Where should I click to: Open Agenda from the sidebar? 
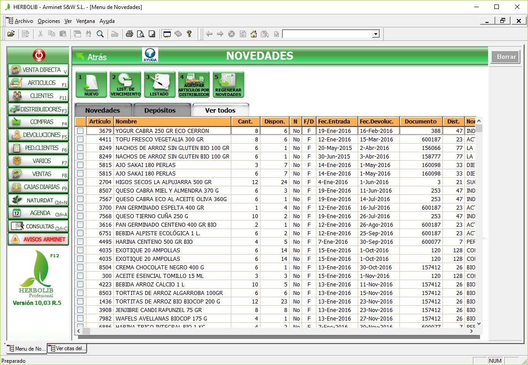click(39, 213)
